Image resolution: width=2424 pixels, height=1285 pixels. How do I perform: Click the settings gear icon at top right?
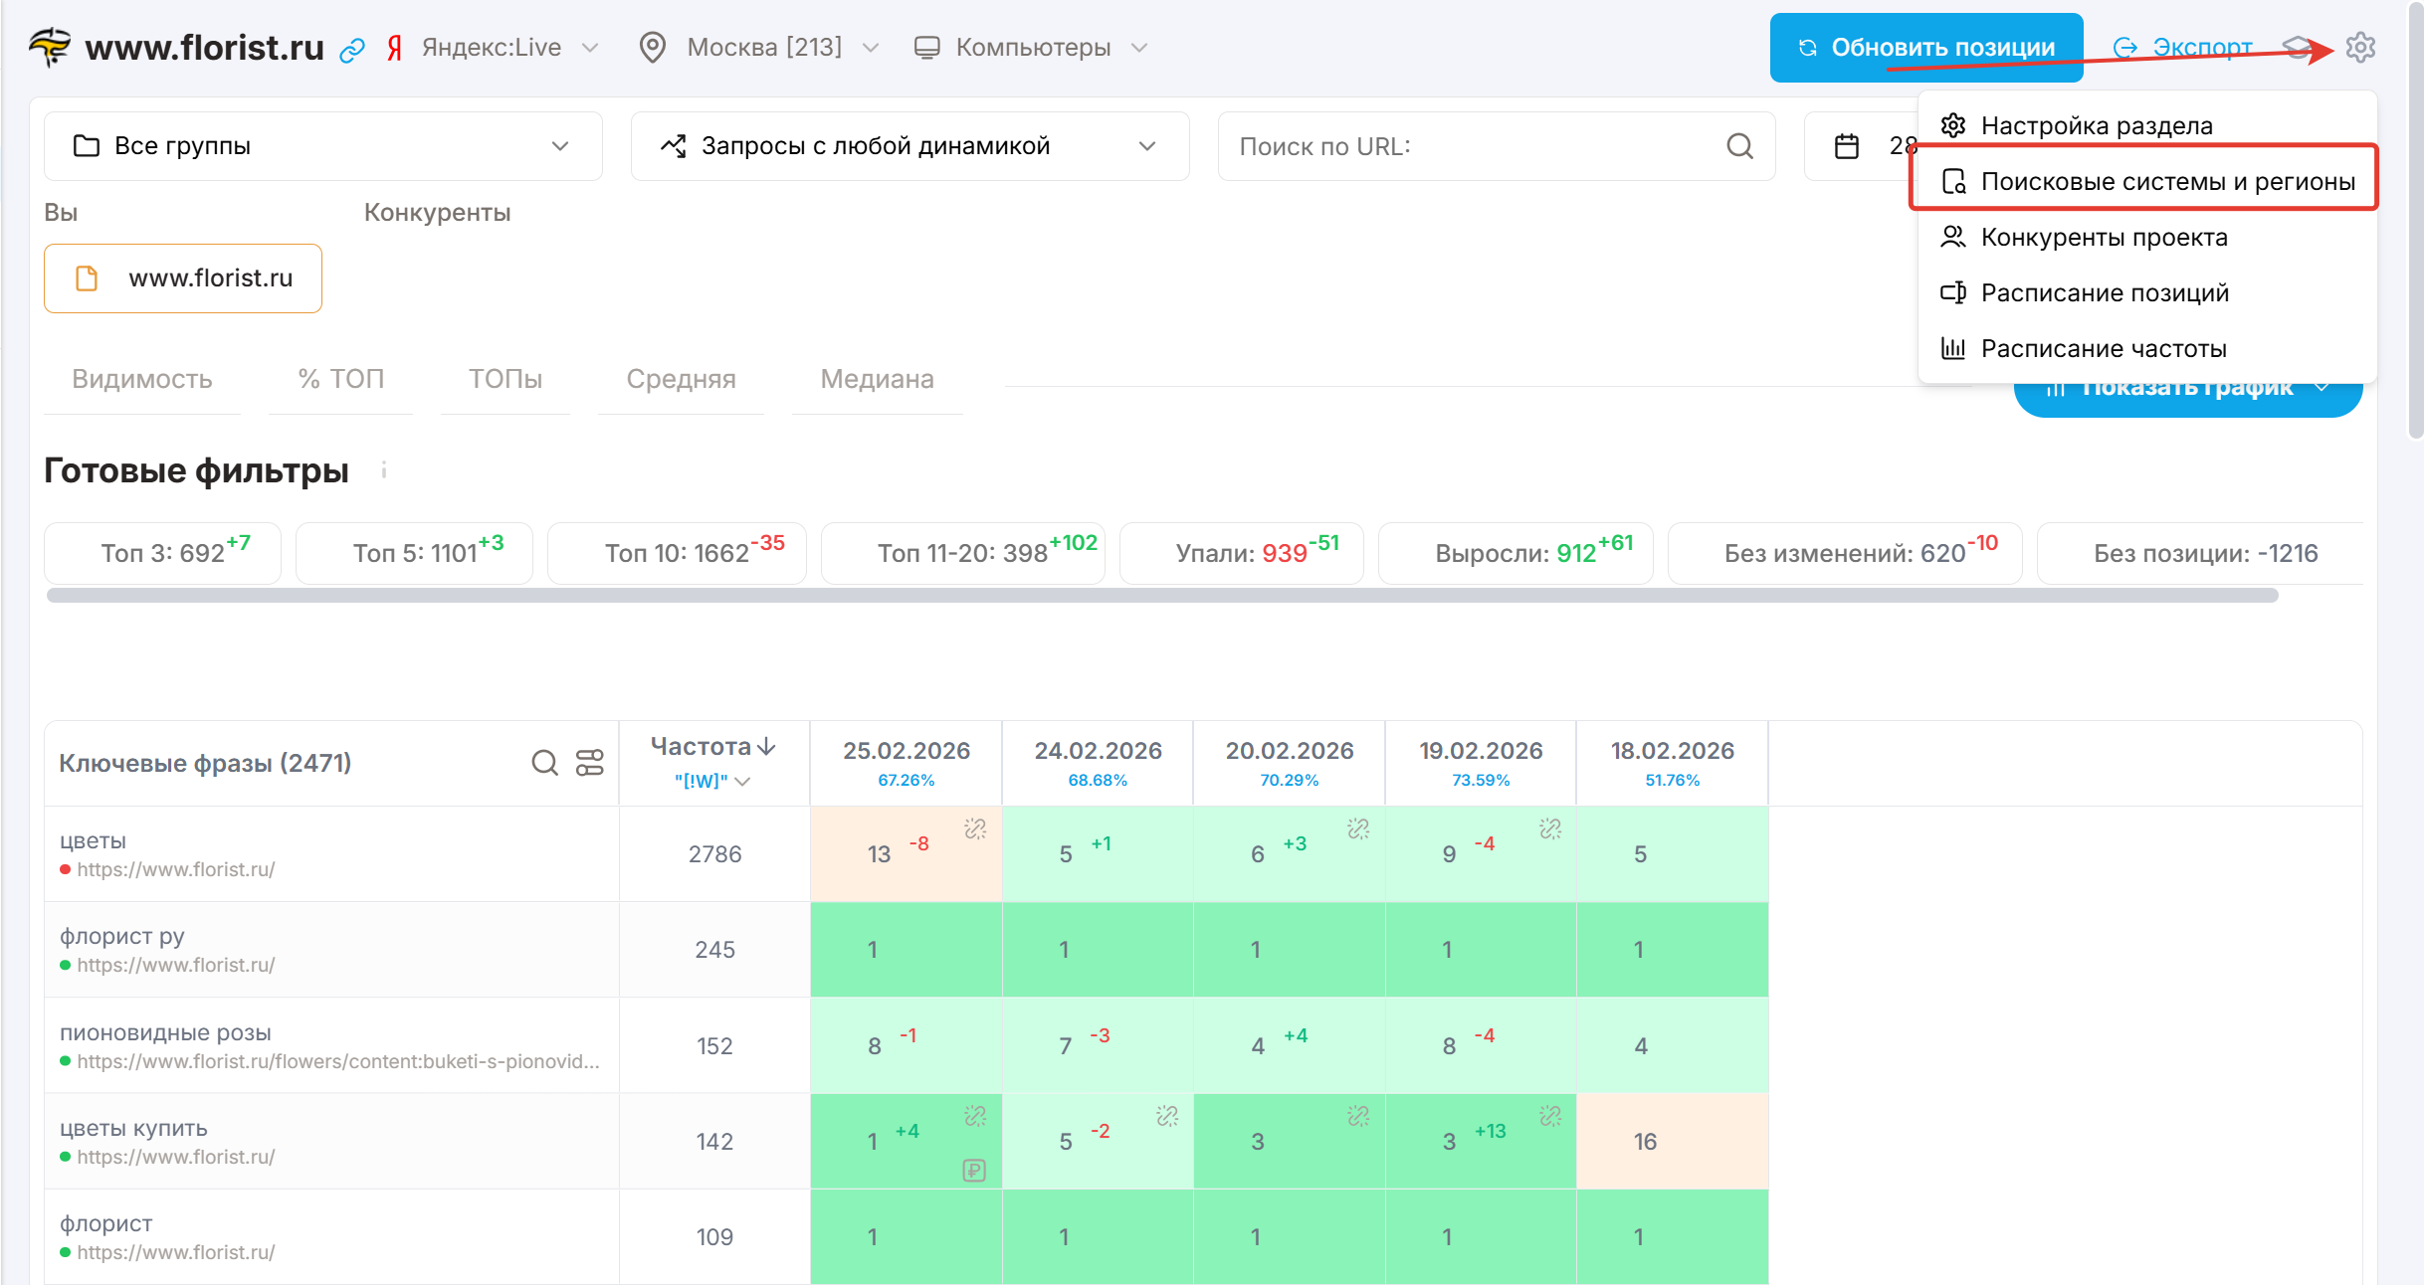coord(2359,47)
